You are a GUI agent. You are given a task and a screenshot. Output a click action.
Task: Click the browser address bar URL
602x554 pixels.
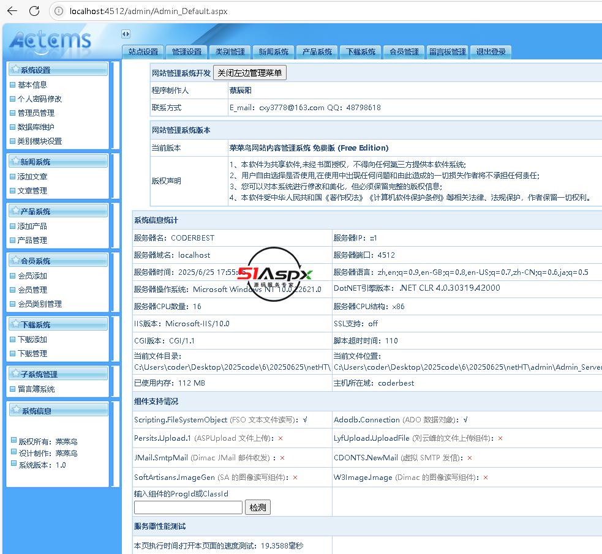click(x=149, y=11)
